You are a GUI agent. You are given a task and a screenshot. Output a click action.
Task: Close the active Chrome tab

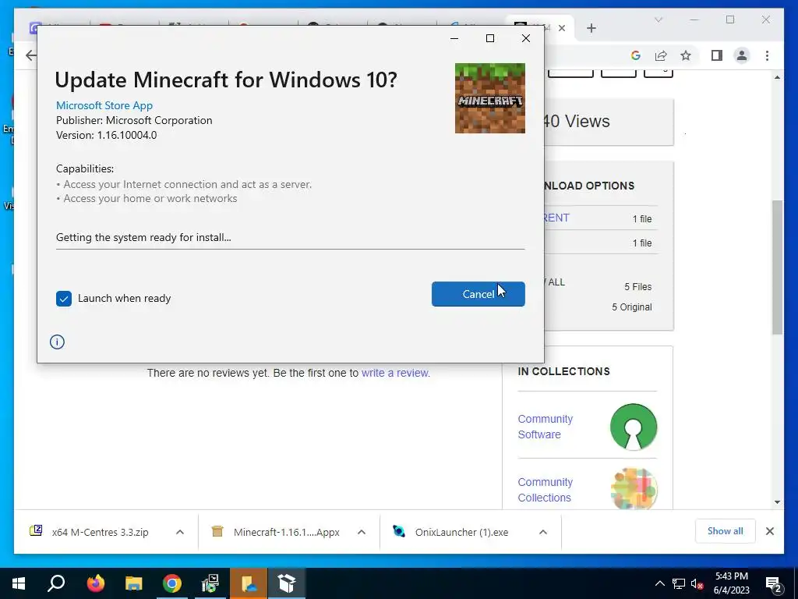coord(562,28)
